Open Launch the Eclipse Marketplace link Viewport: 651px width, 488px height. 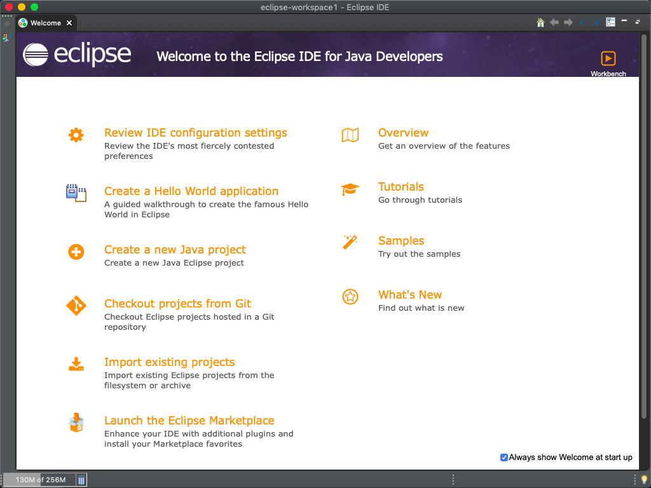[x=189, y=421]
